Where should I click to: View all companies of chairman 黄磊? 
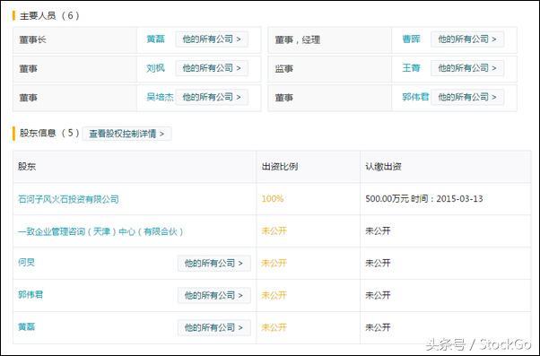[x=212, y=39]
